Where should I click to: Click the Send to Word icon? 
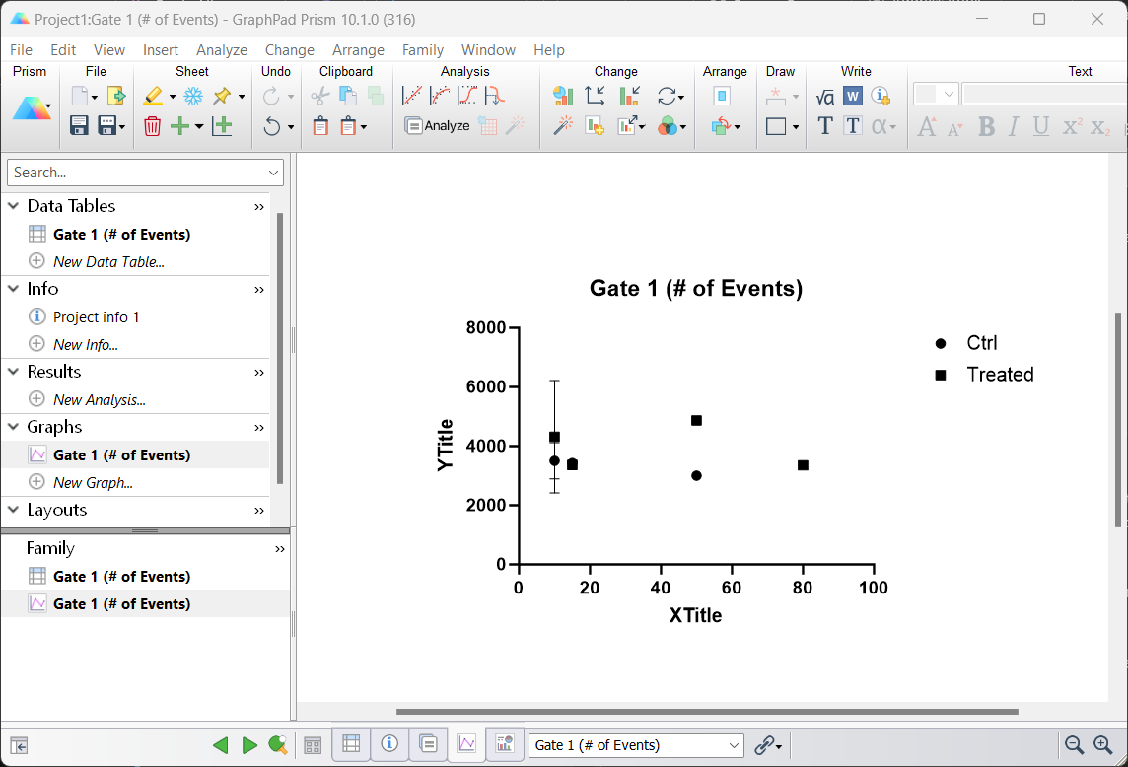[853, 96]
